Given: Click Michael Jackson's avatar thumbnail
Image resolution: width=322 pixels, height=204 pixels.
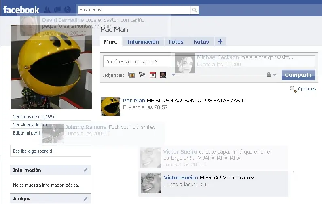Looking at the screenshot, I should pyautogui.click(x=185, y=63).
